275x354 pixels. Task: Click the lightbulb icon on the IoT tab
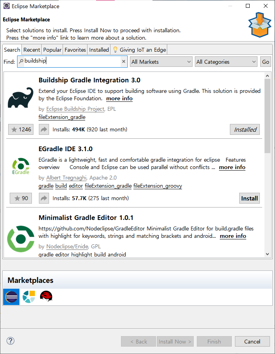point(115,49)
